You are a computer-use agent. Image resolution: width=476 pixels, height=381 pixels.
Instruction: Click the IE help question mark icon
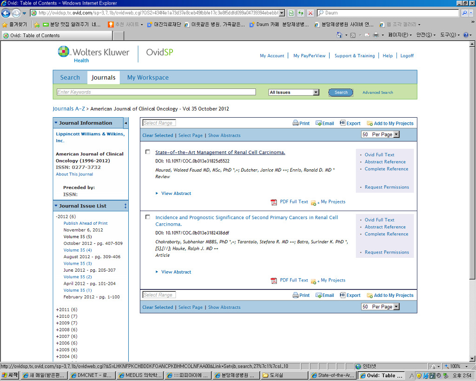(466, 35)
